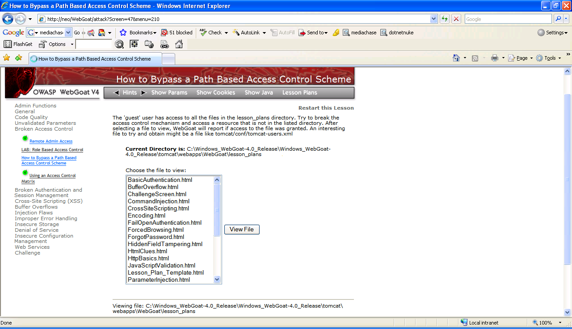Open the Google toolbar Settings dropdown
The width and height of the screenshot is (572, 329).
click(x=552, y=33)
